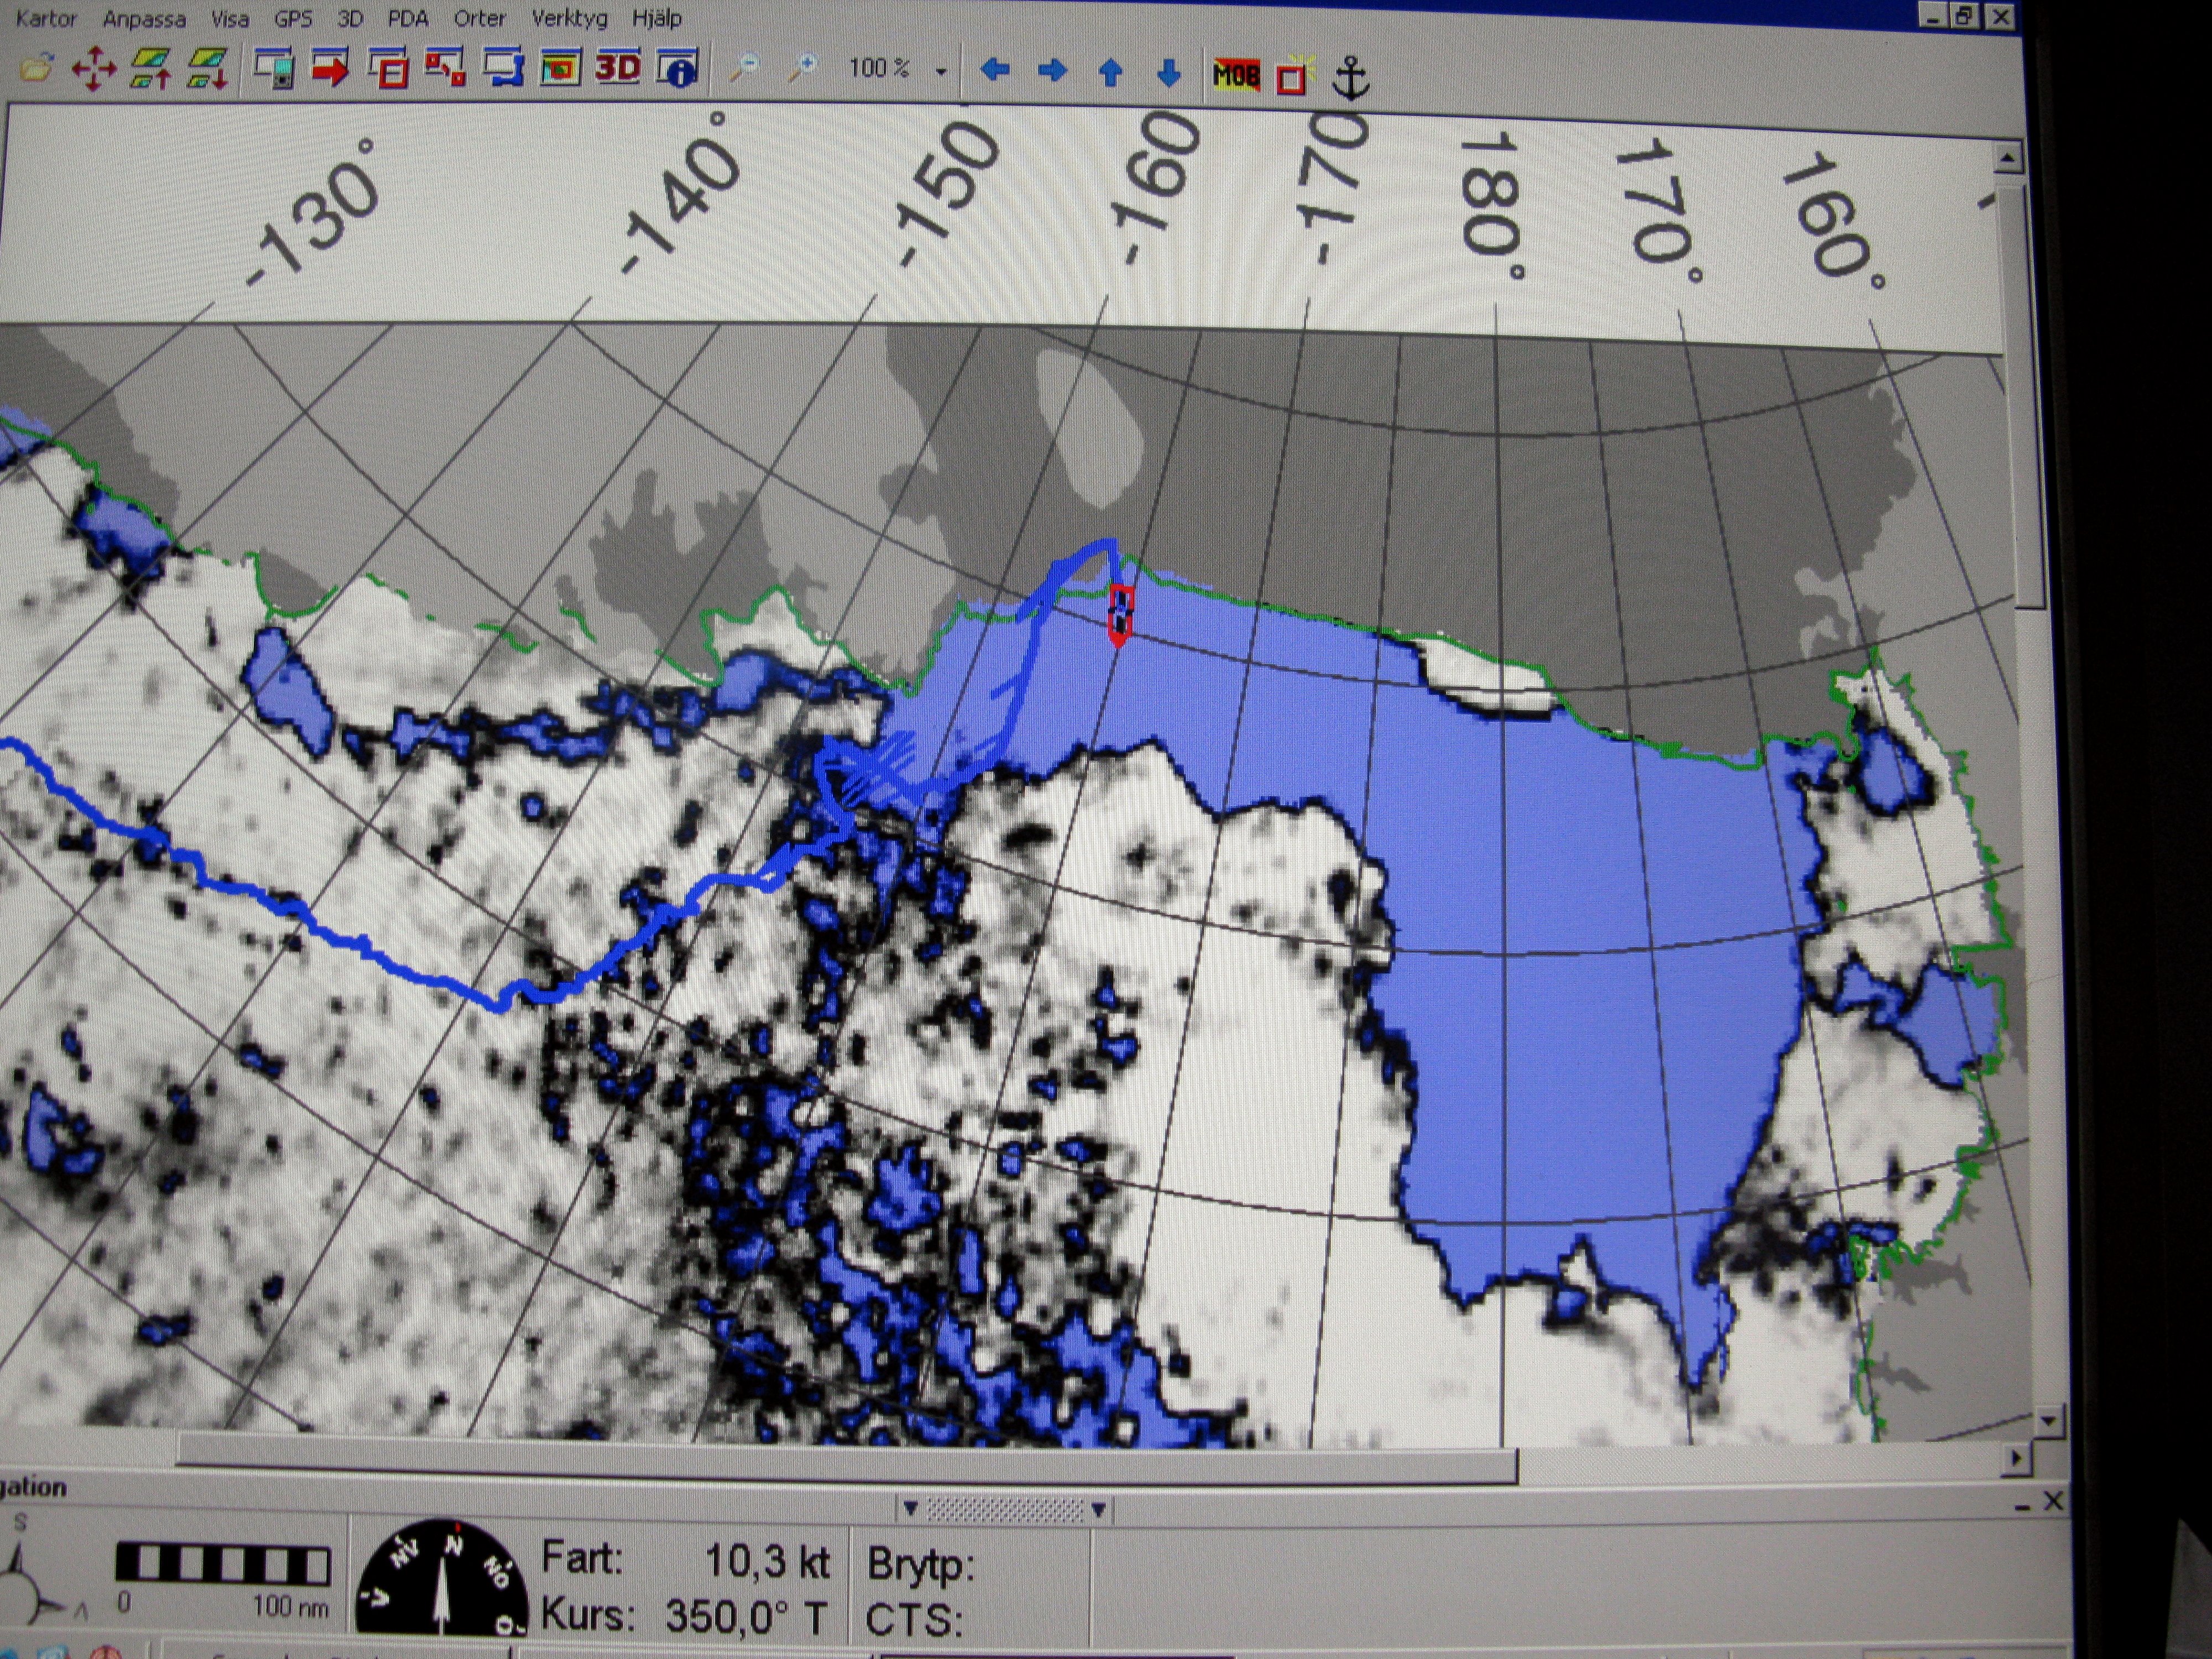
Task: Open the Kartor menu
Action: pos(46,19)
